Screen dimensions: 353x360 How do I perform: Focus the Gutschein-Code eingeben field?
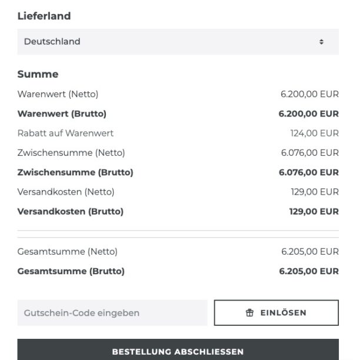[x=112, y=313]
